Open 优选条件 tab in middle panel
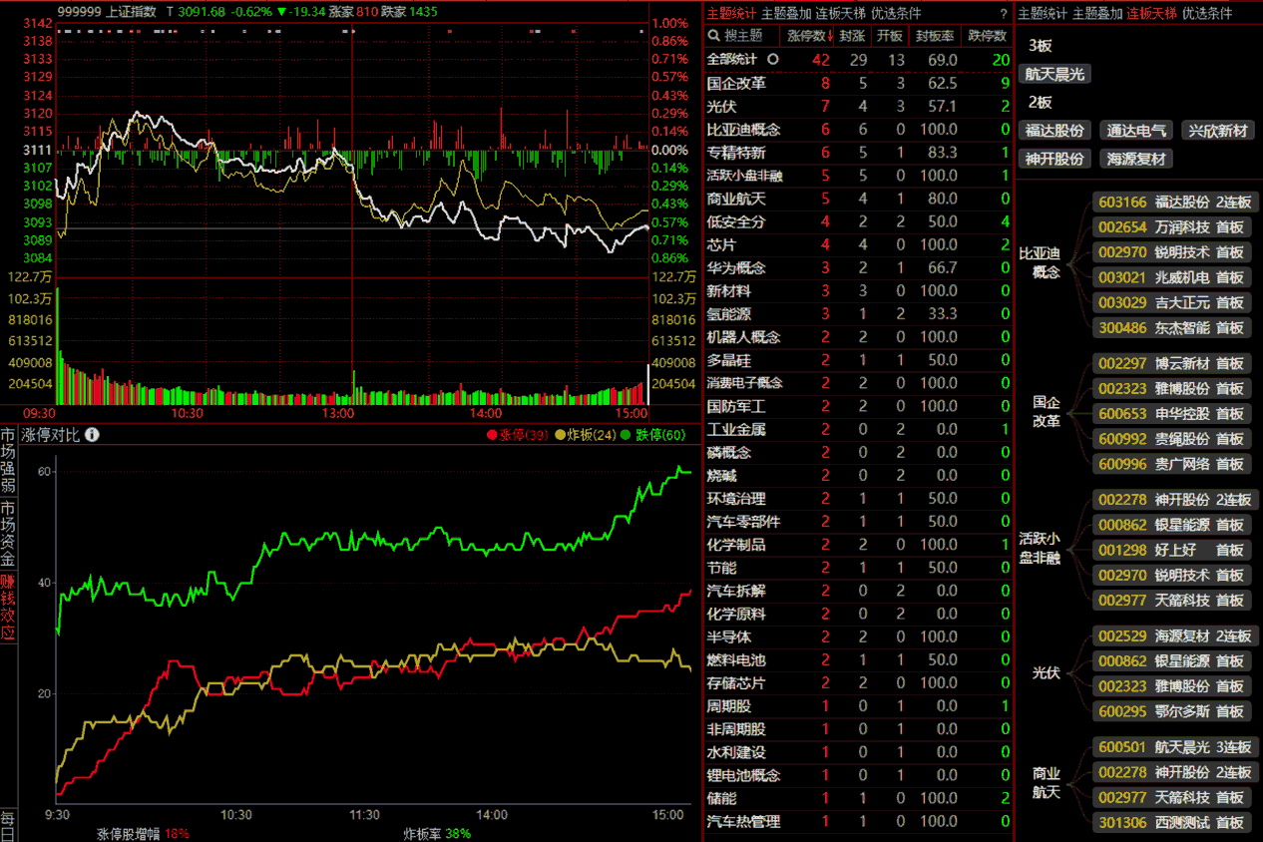This screenshot has height=842, width=1263. [x=896, y=14]
